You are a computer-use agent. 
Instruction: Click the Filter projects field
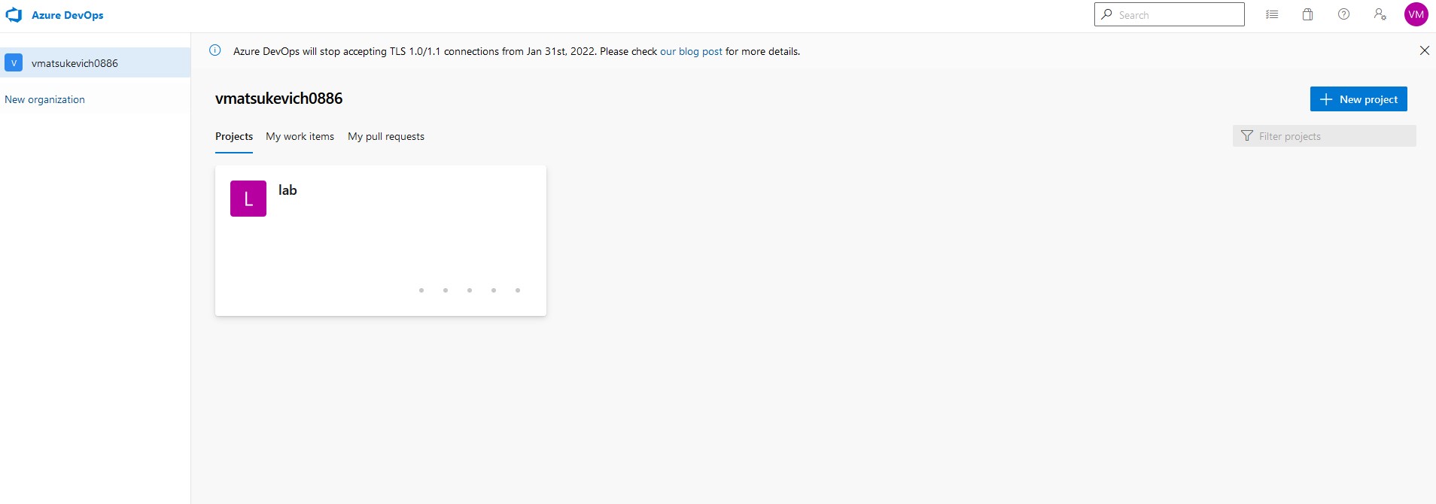[1325, 136]
